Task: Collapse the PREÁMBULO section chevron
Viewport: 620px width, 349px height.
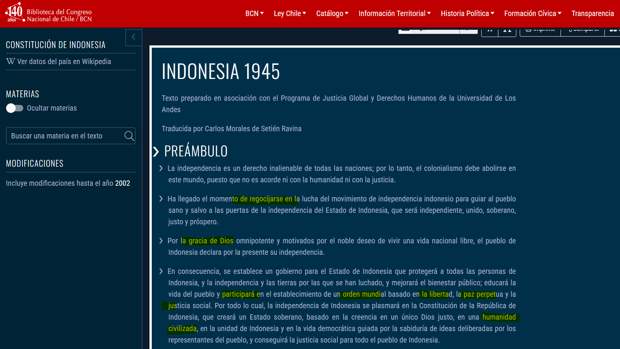Action: (156, 152)
